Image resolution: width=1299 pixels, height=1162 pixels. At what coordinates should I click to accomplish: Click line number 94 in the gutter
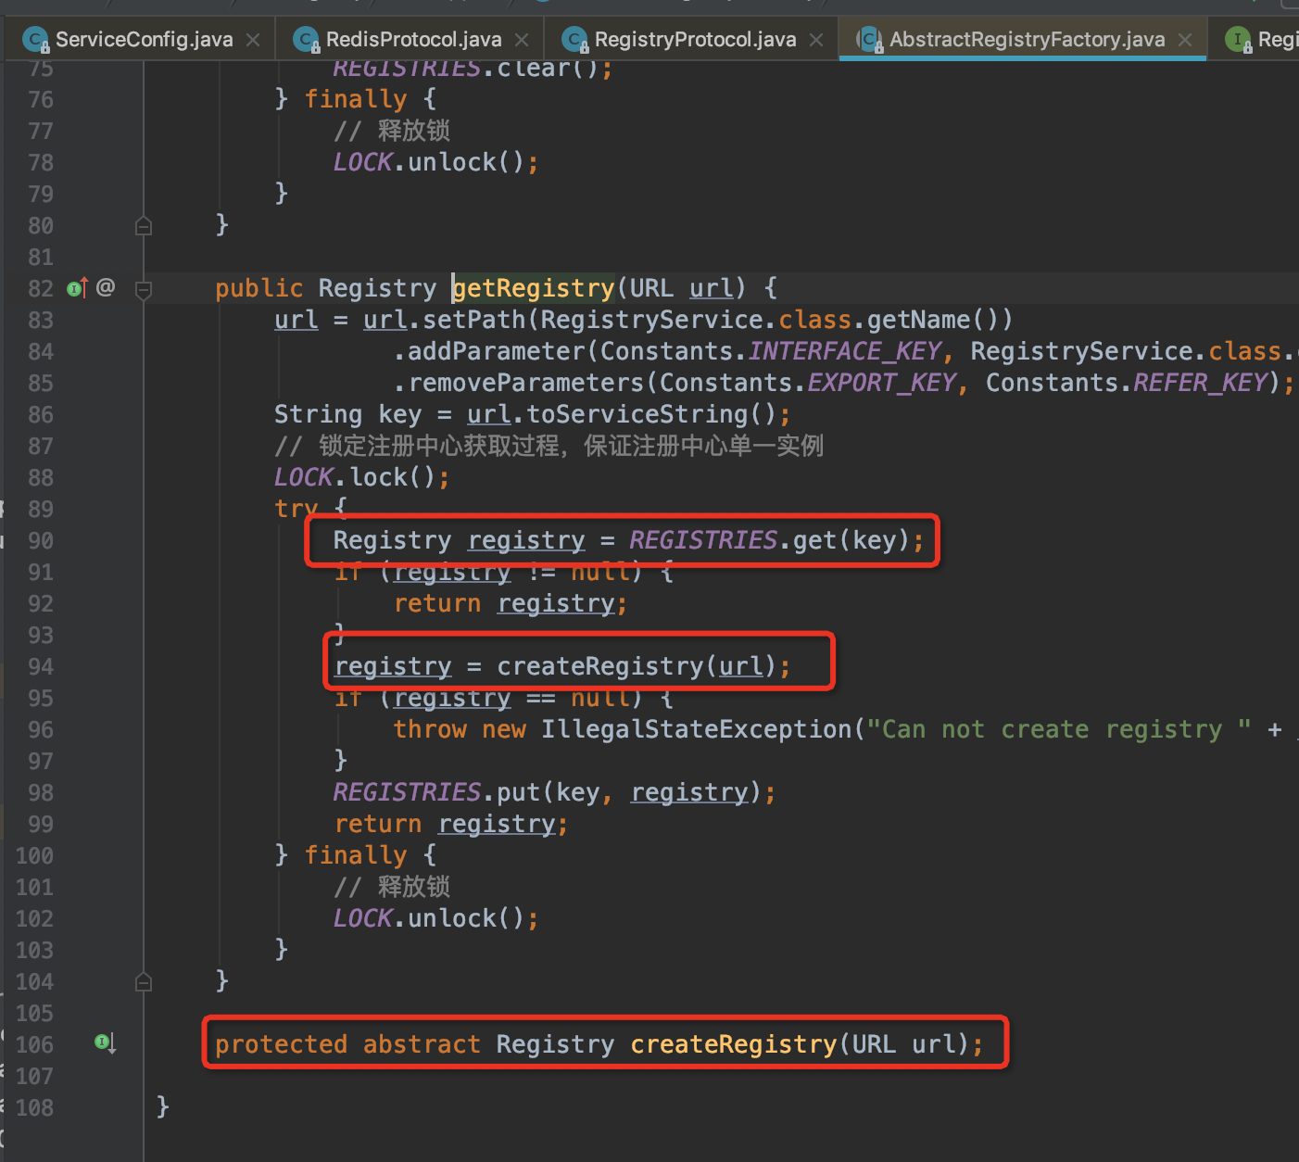[41, 666]
